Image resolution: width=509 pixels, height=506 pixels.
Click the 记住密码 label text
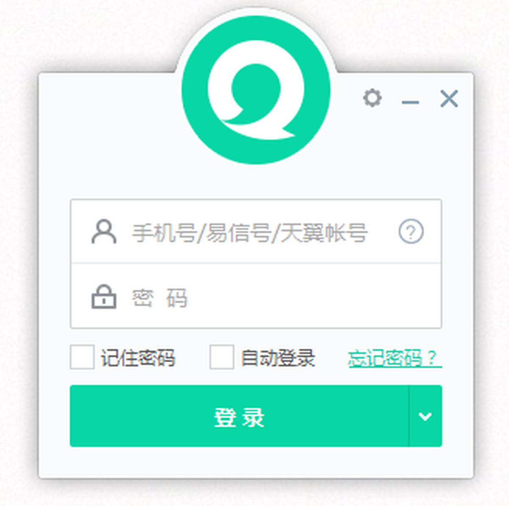click(138, 358)
